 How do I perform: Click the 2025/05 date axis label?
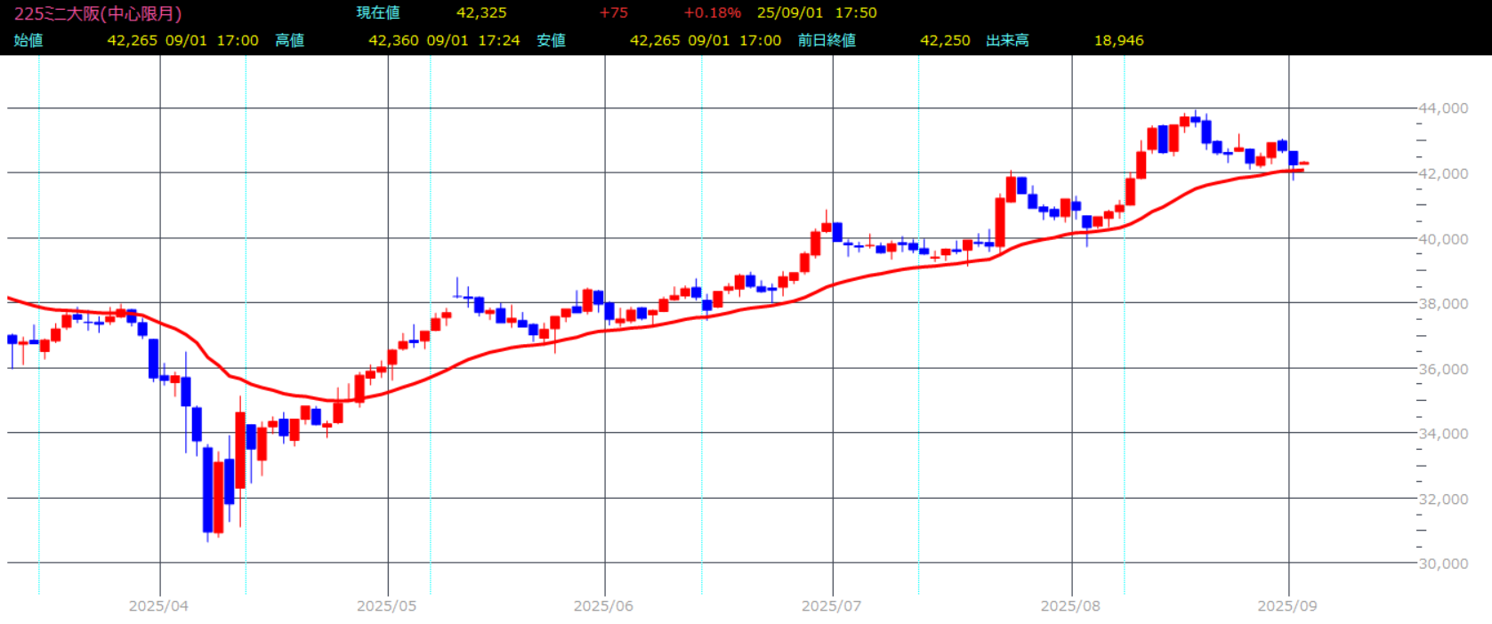(386, 606)
